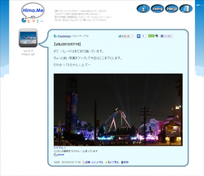The height and width of the screenshot is (176, 204).
Task: Click the Hatena bookmark count 0
Action: 143,36
